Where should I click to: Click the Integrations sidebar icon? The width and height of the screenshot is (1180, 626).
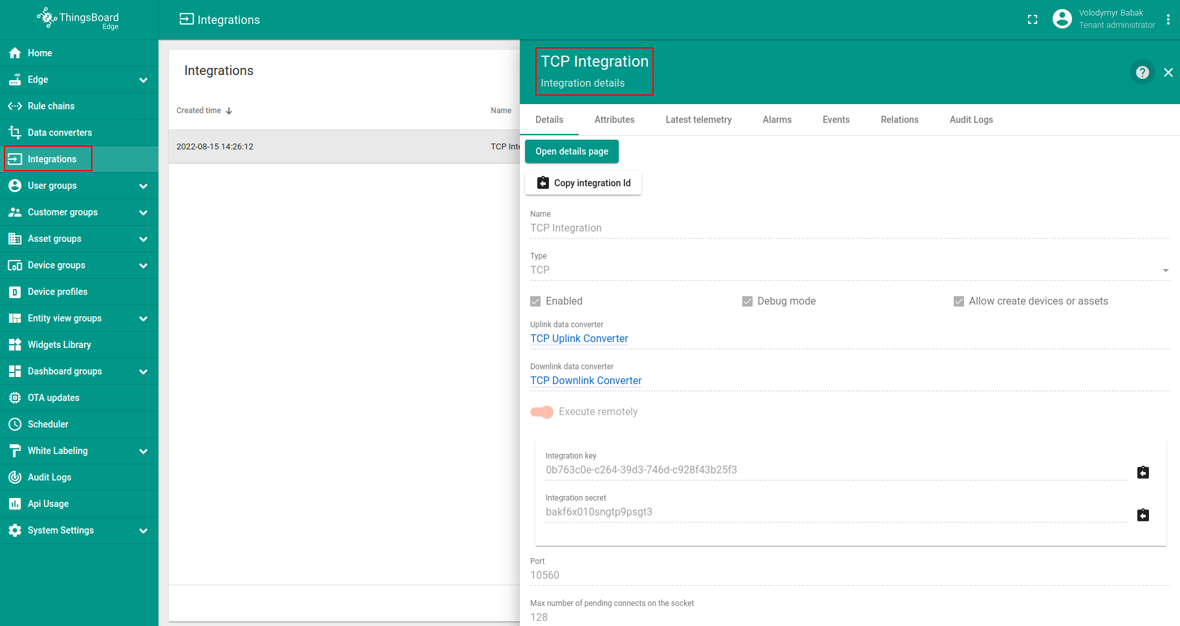pos(15,159)
